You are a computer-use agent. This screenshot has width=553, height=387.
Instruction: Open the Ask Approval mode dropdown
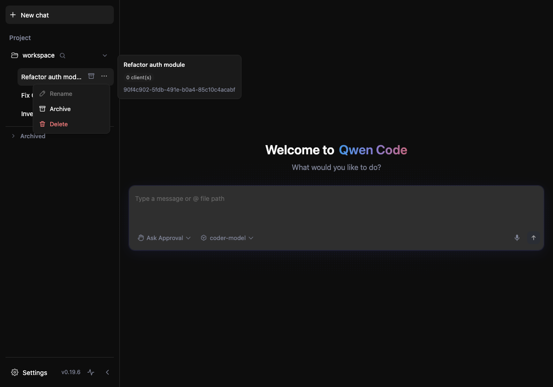(x=164, y=238)
